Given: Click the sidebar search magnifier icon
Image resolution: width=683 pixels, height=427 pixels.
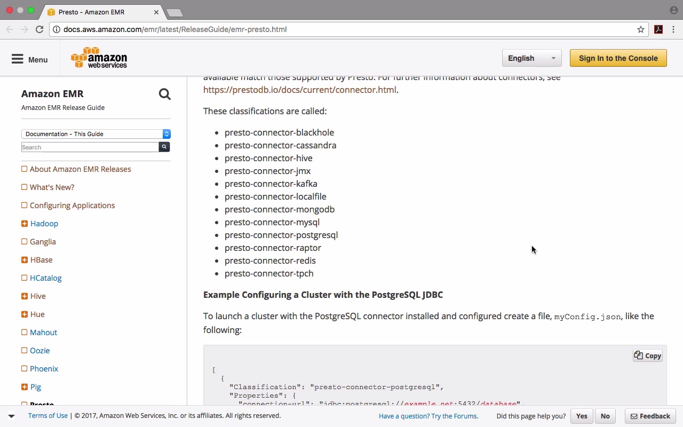Looking at the screenshot, I should click(x=164, y=94).
